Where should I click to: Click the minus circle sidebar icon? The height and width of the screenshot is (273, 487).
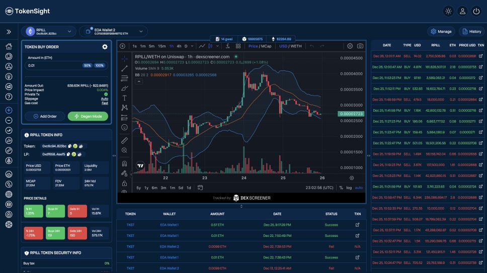9,120
